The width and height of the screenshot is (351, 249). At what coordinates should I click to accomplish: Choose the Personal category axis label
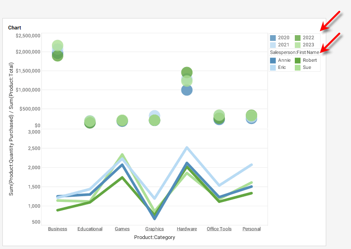pyautogui.click(x=251, y=229)
